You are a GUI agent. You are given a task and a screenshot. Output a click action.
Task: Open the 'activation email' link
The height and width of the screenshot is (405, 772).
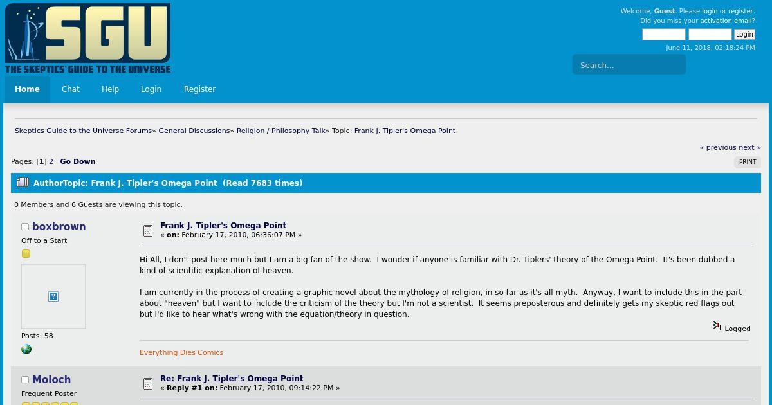coord(728,21)
